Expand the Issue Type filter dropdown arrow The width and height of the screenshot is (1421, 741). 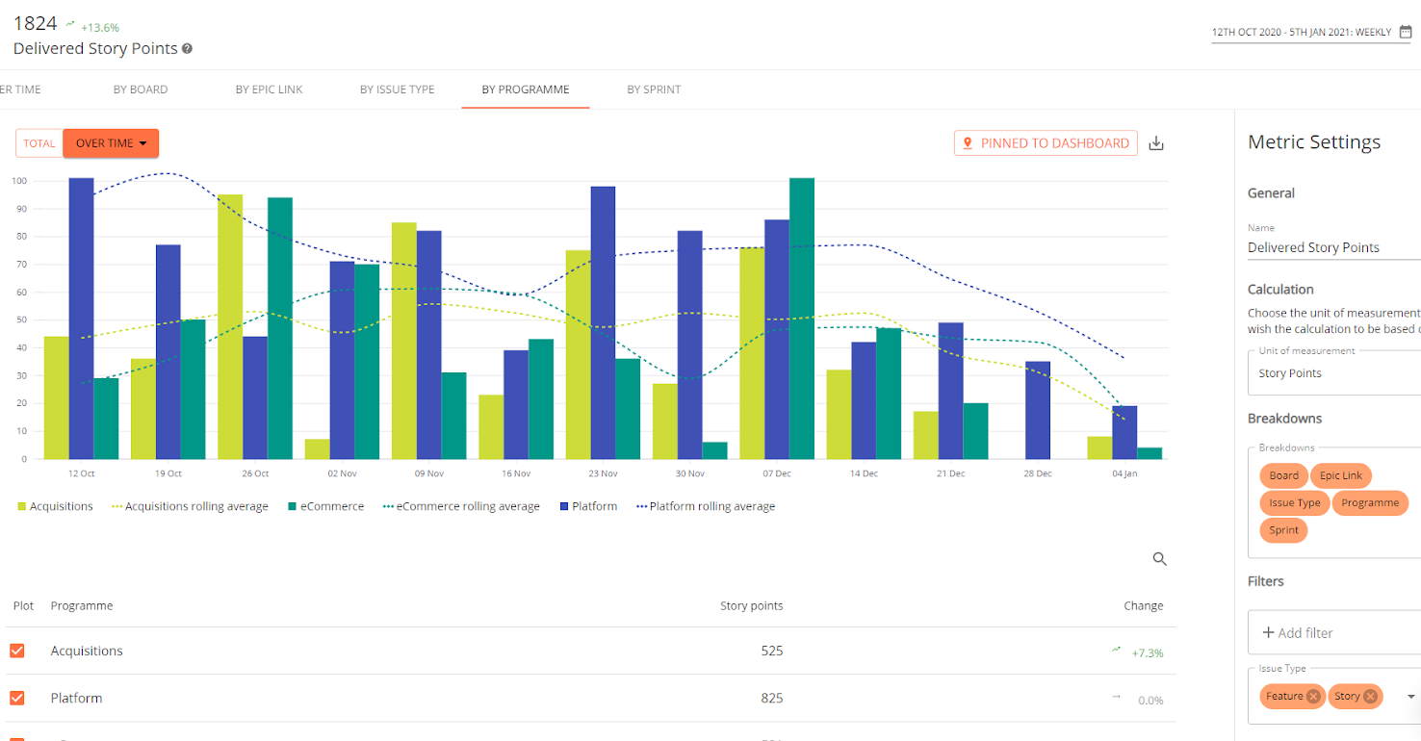tap(1410, 696)
